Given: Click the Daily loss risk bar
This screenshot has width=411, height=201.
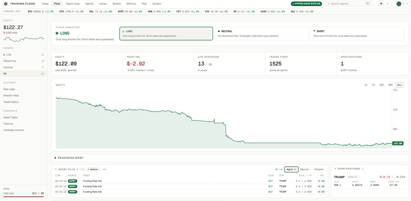Looking at the screenshot, I should click(24, 197).
